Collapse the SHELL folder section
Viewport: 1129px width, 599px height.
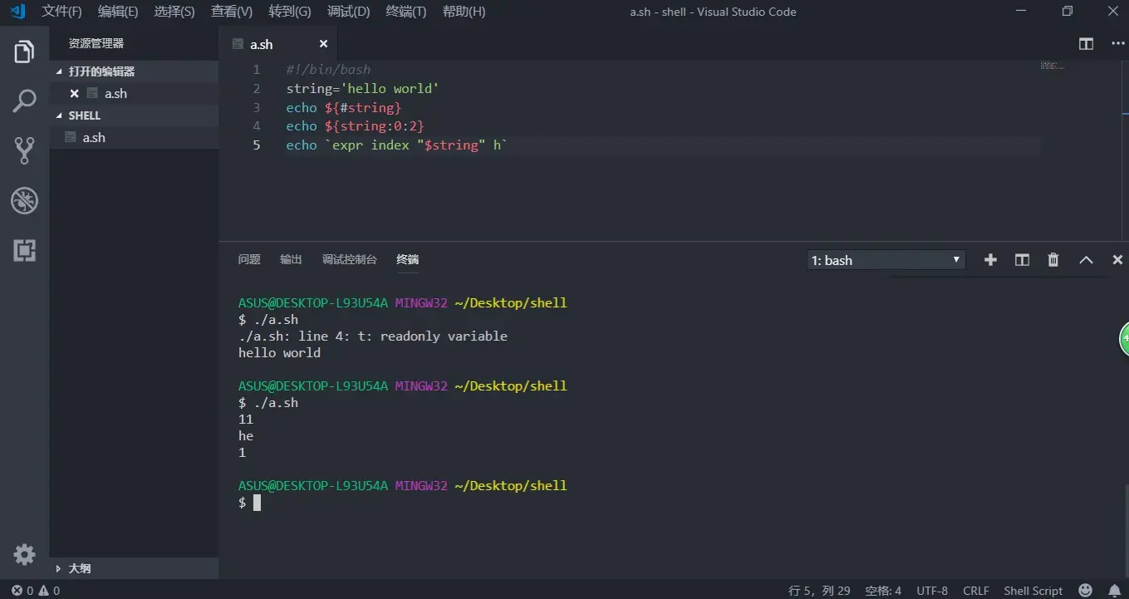[135, 115]
